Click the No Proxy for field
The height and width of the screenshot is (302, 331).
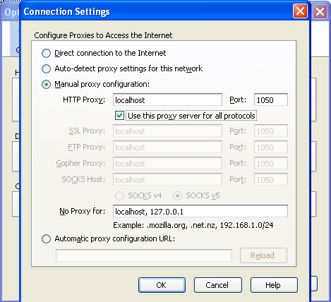(x=200, y=211)
